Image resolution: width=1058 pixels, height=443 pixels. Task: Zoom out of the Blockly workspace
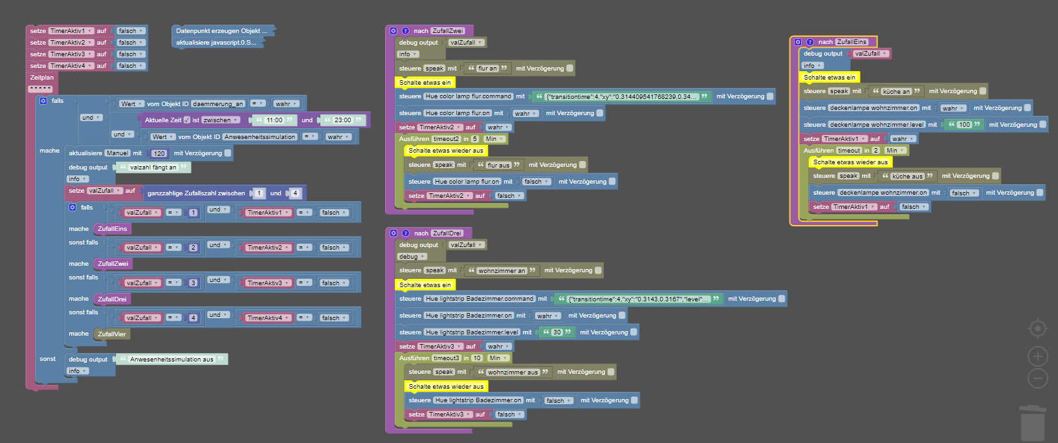click(1038, 378)
